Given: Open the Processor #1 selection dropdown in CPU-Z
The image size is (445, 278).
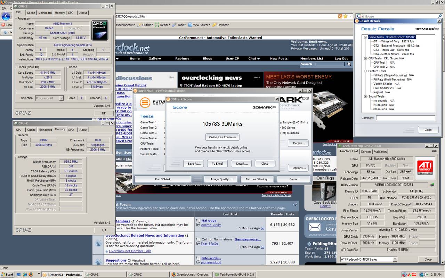Looking at the screenshot, I should pos(61,98).
